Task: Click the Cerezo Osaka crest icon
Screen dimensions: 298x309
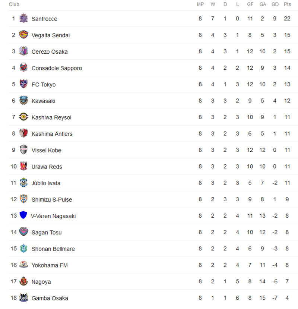Action: click(x=23, y=51)
